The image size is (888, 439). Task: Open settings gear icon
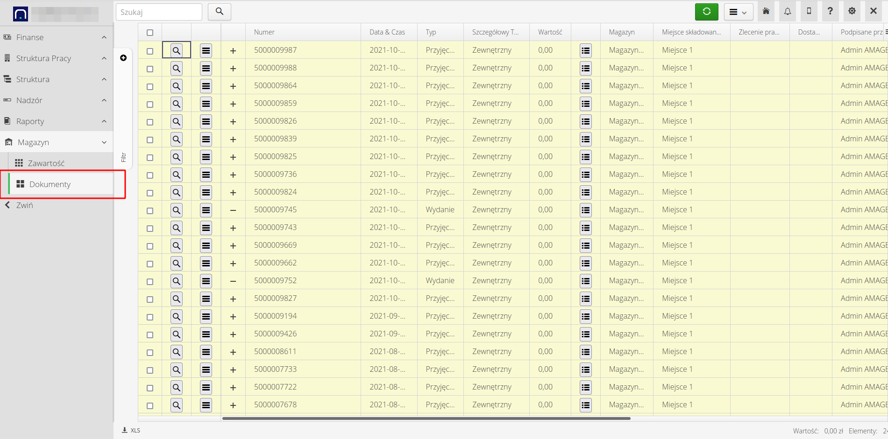[x=852, y=12]
